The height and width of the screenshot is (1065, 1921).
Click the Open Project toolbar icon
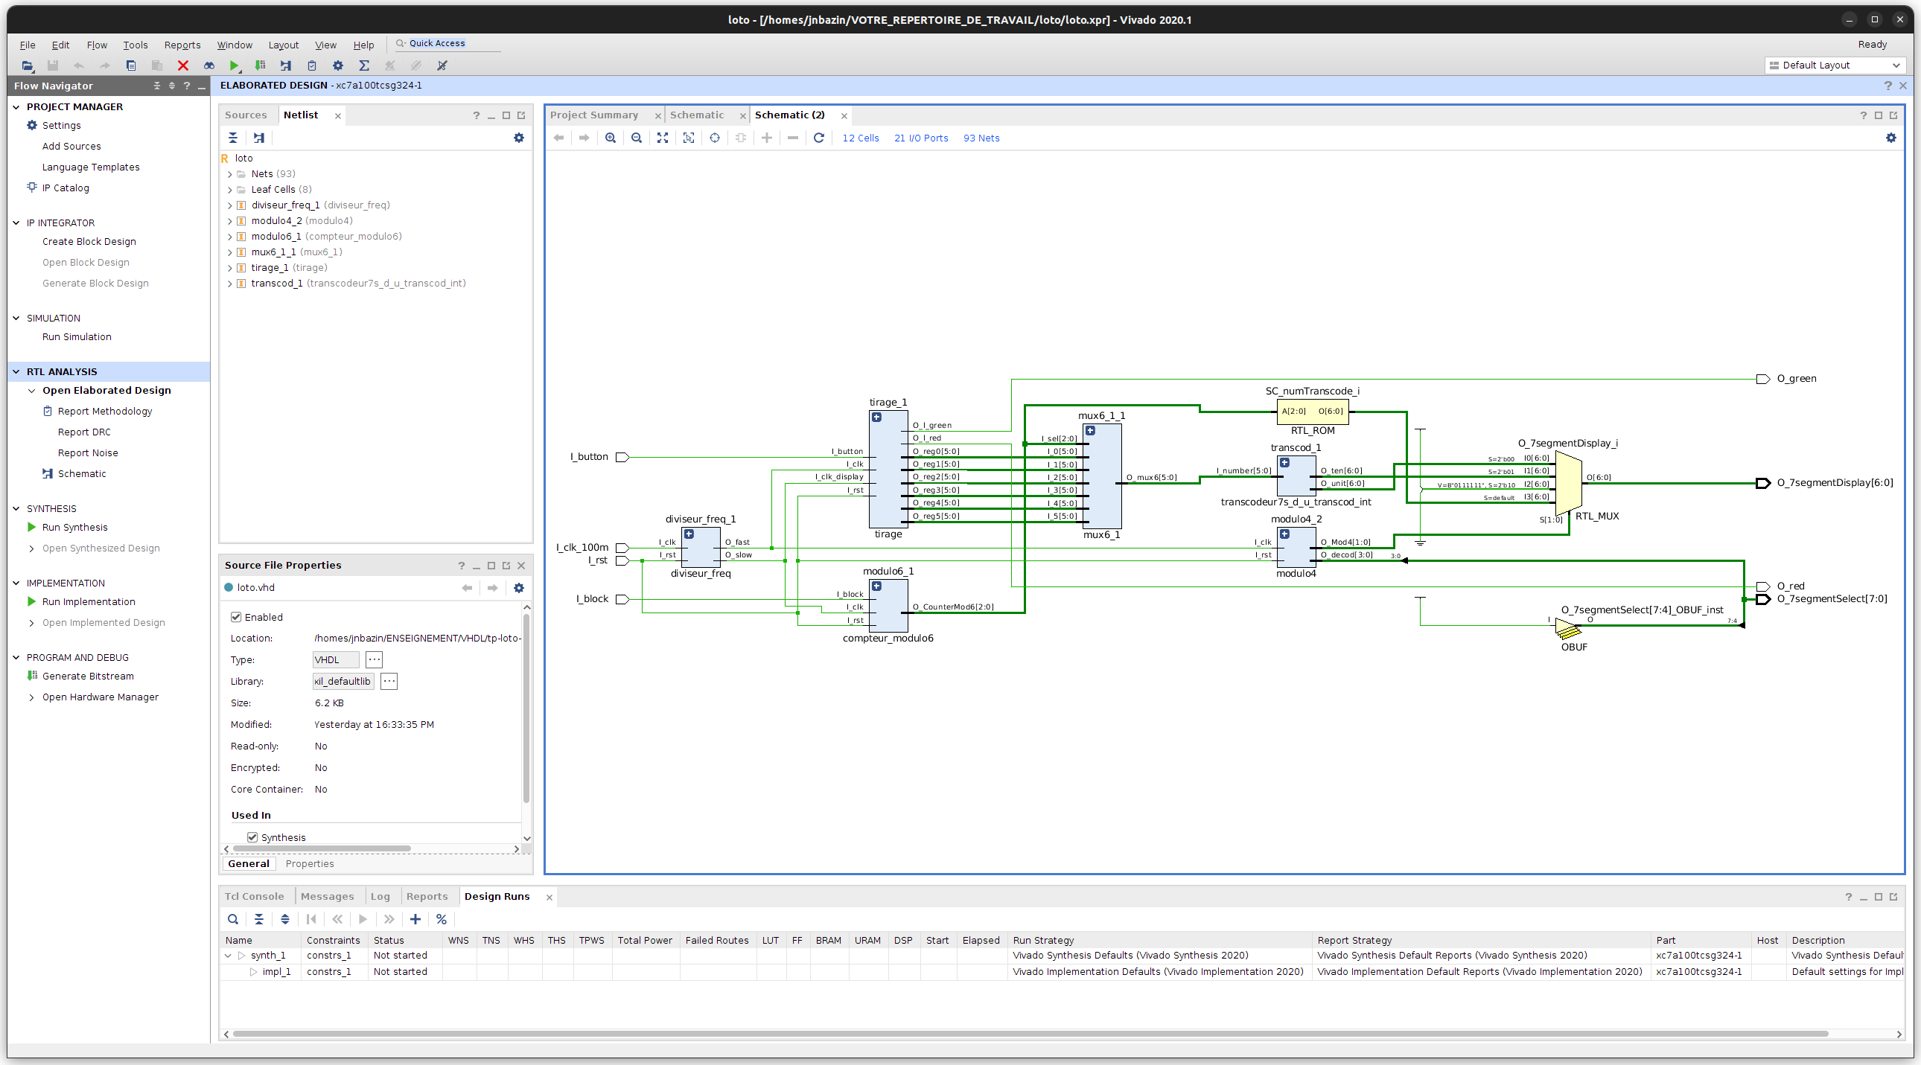[x=27, y=65]
